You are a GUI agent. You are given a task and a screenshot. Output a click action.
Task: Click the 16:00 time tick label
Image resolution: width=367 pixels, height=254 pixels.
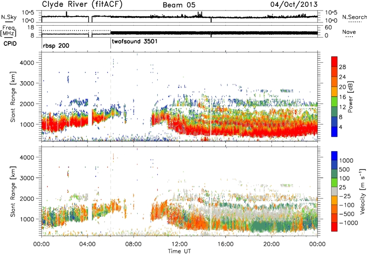(x=225, y=244)
